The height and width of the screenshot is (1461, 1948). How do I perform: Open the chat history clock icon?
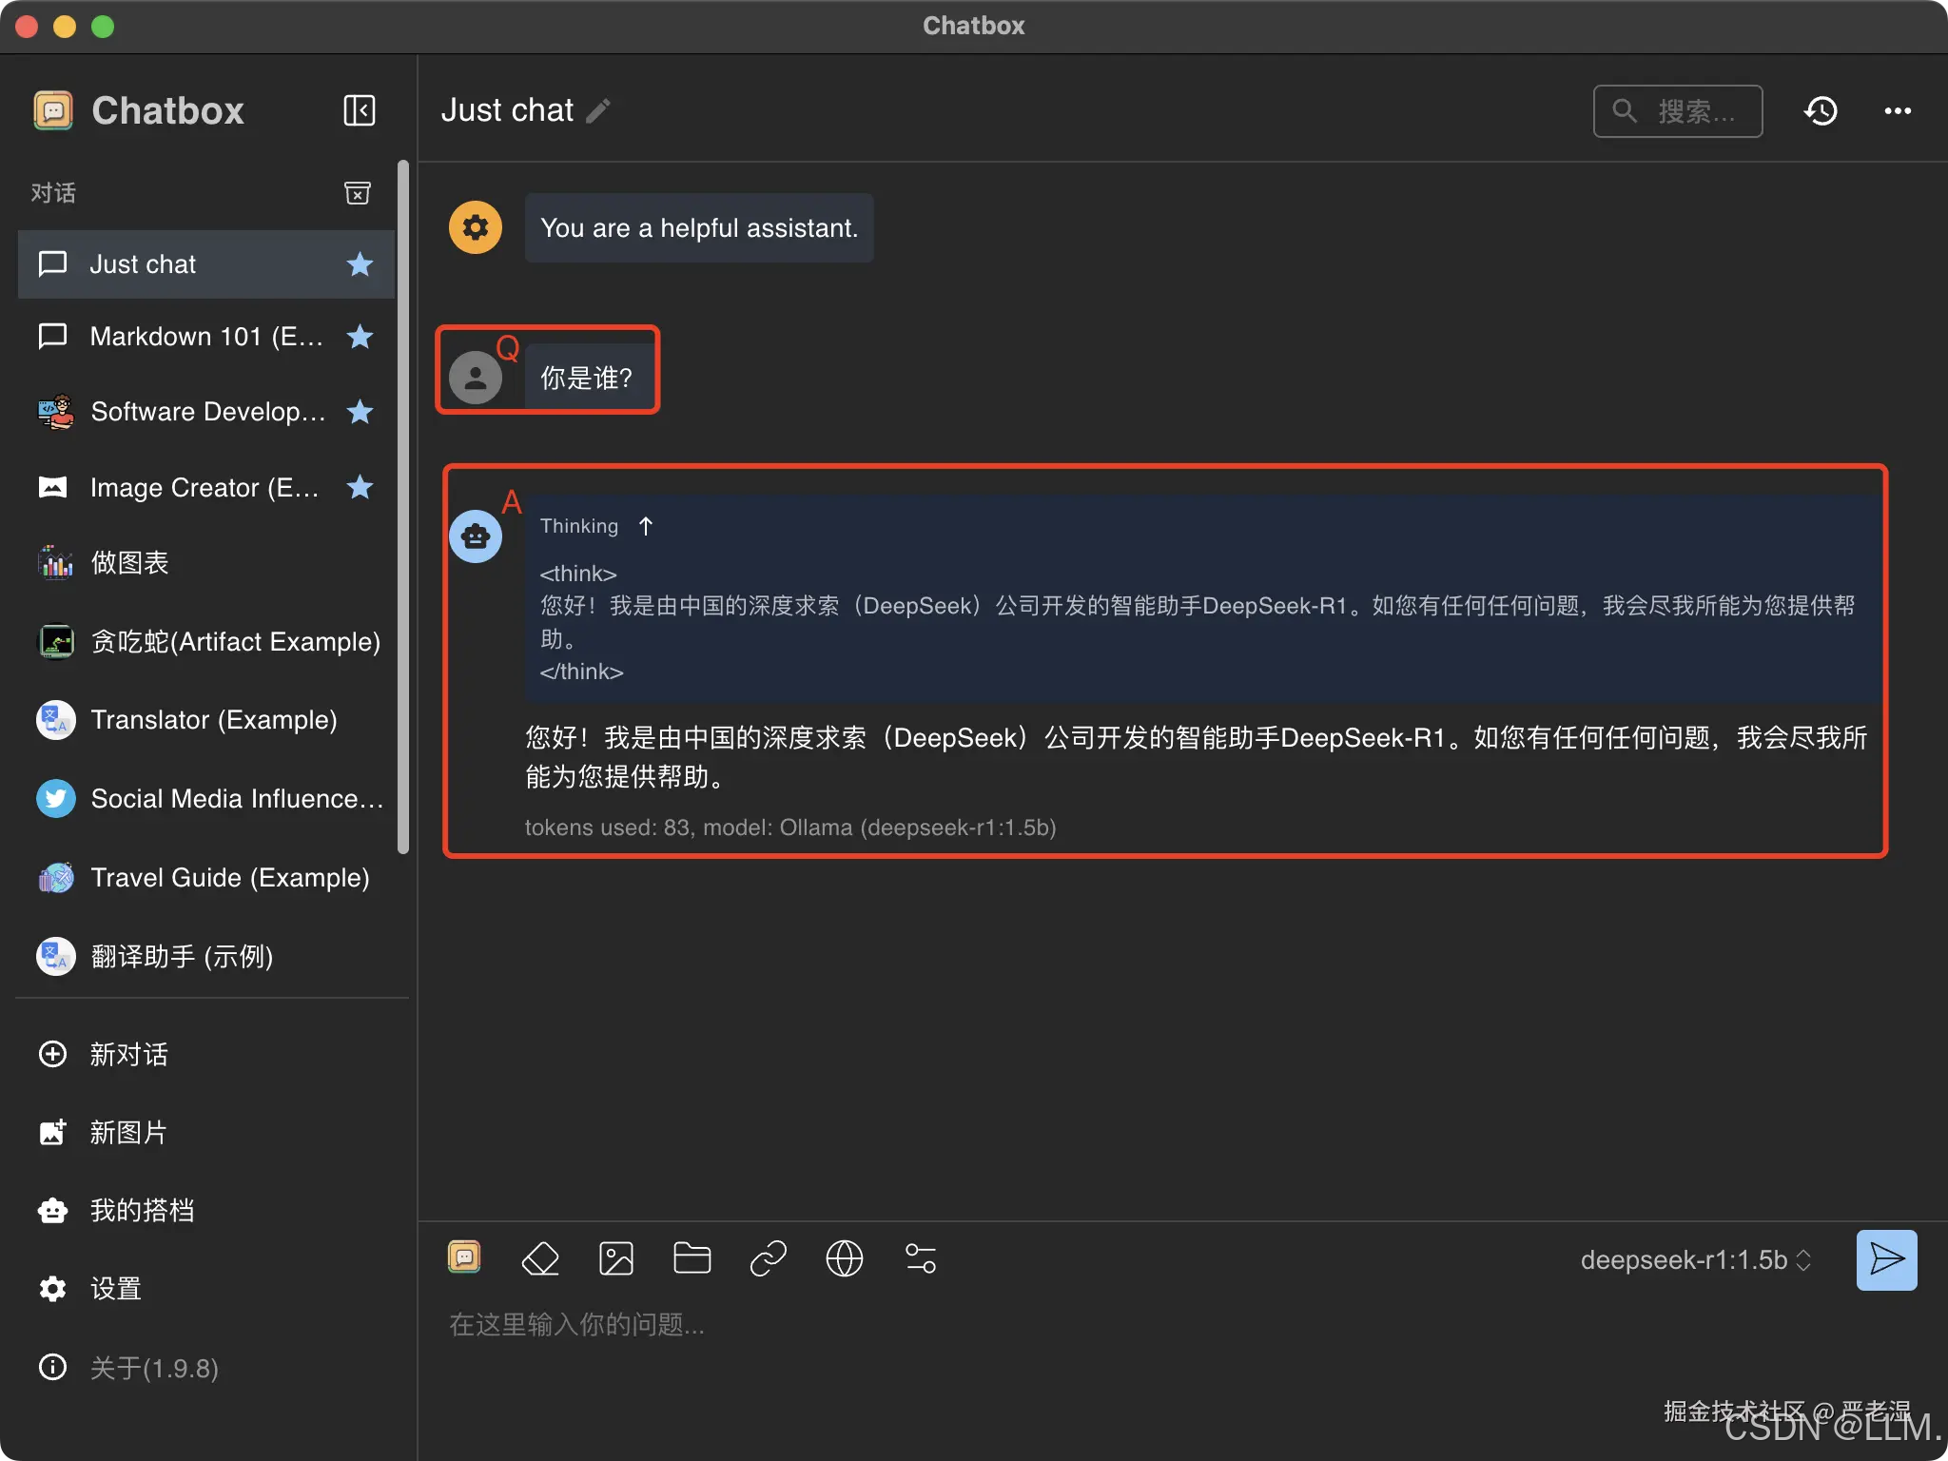click(1820, 111)
